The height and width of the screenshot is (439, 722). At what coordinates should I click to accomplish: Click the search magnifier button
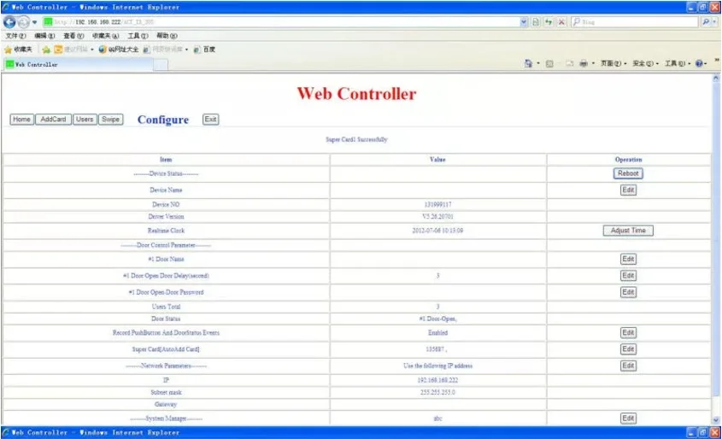coord(706,21)
